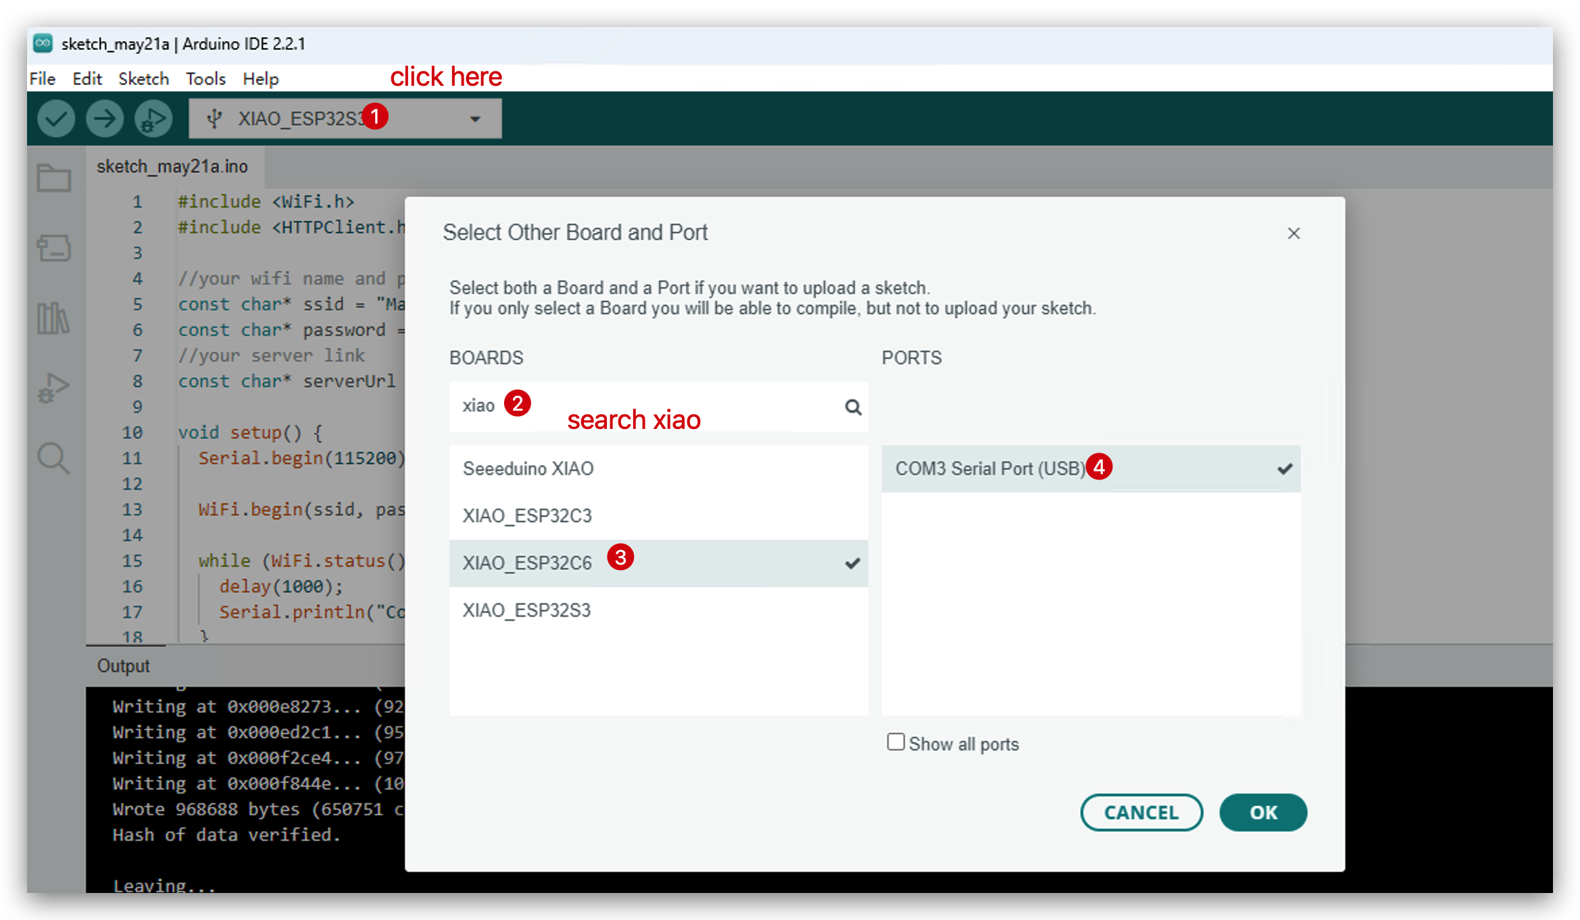Click the CANCEL button
The image size is (1580, 920).
click(1141, 813)
